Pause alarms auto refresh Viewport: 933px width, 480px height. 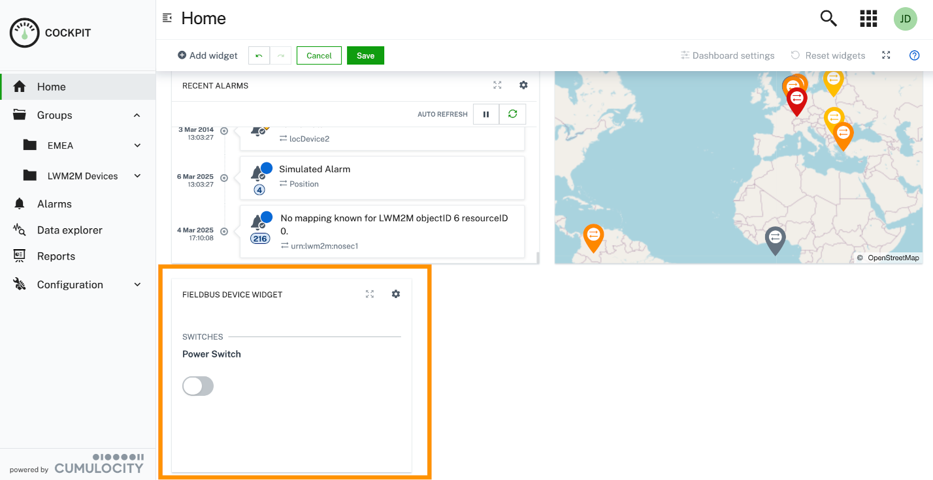point(486,114)
